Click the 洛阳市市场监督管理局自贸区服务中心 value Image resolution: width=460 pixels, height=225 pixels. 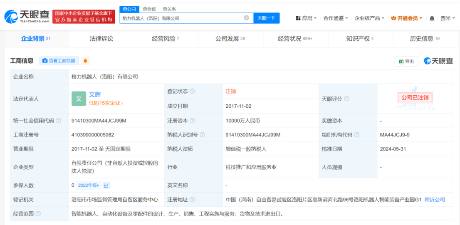pos(115,200)
